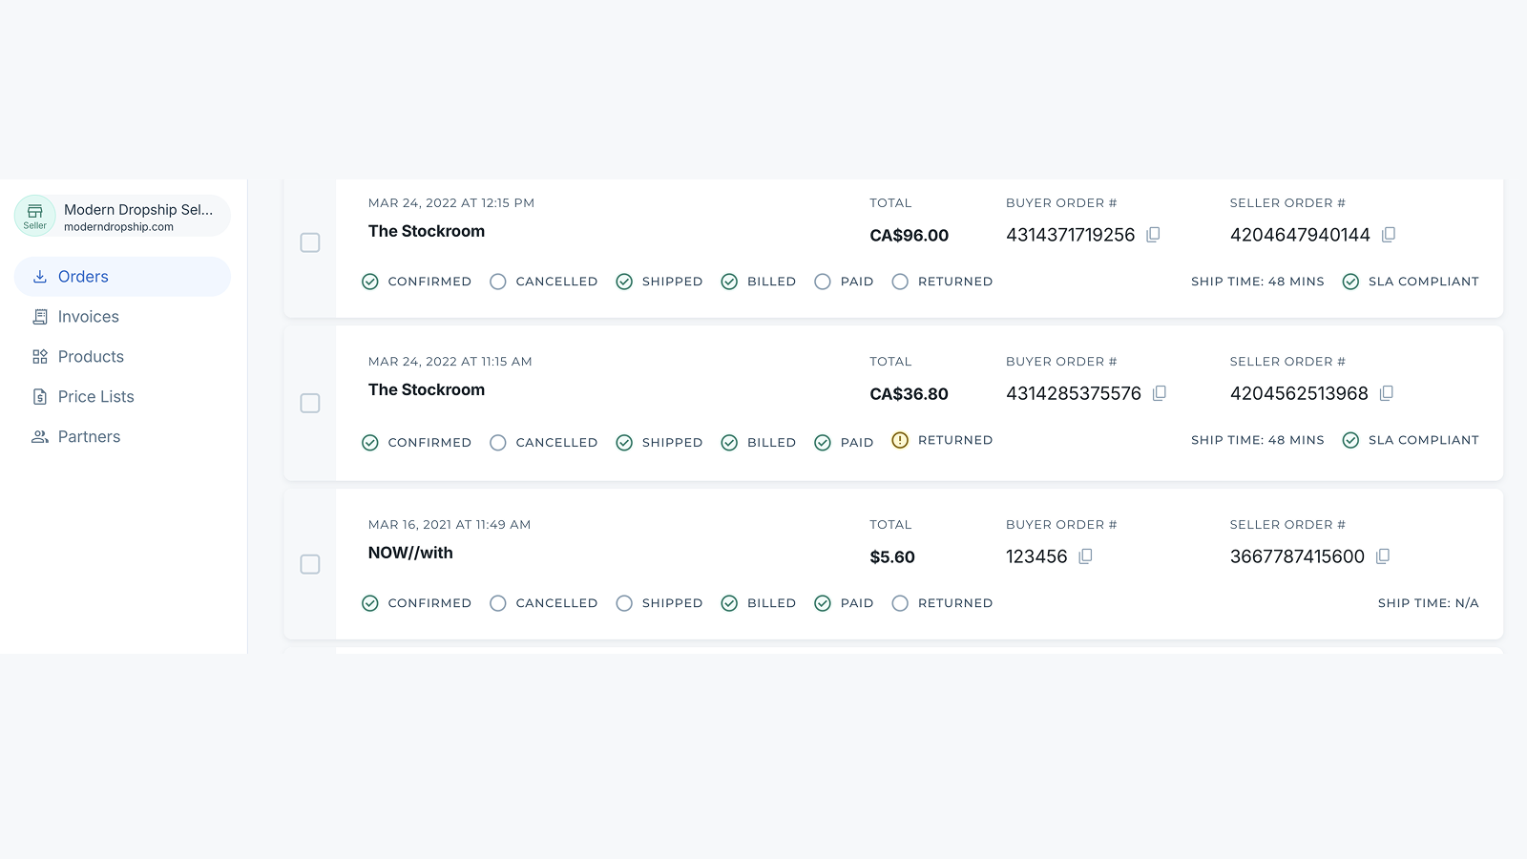
Task: Click the yellow Returned warning icon
Action: coord(900,440)
